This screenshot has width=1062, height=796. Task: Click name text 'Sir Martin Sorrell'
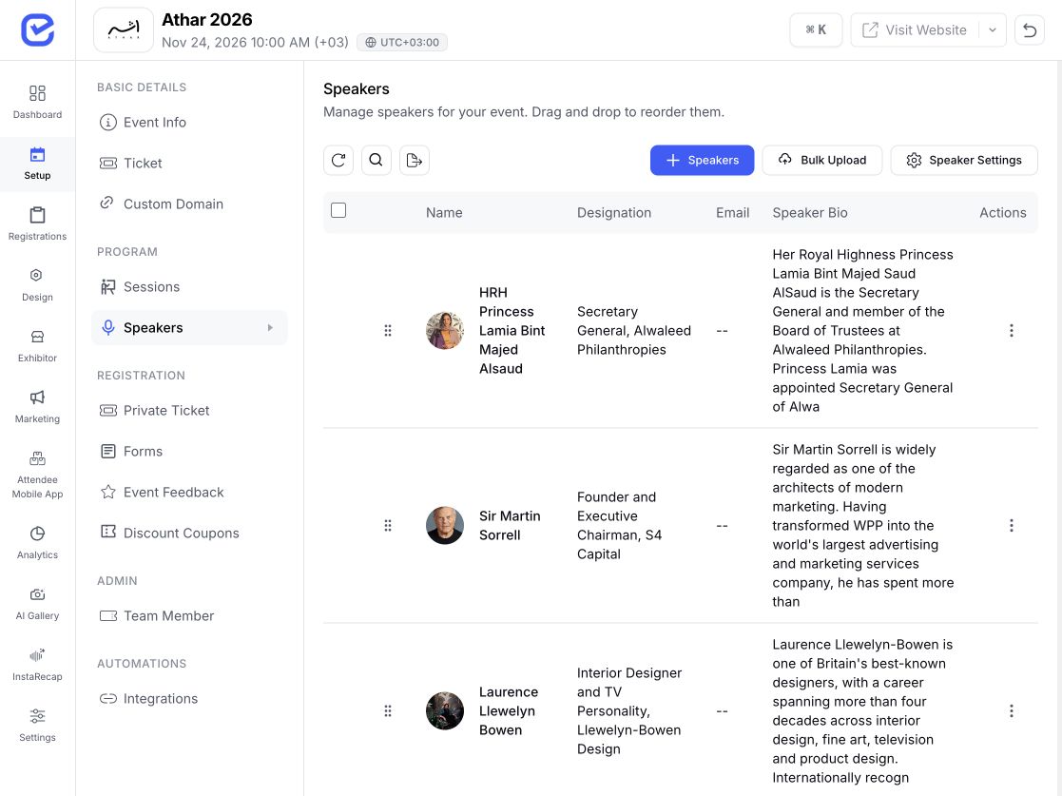tap(510, 526)
